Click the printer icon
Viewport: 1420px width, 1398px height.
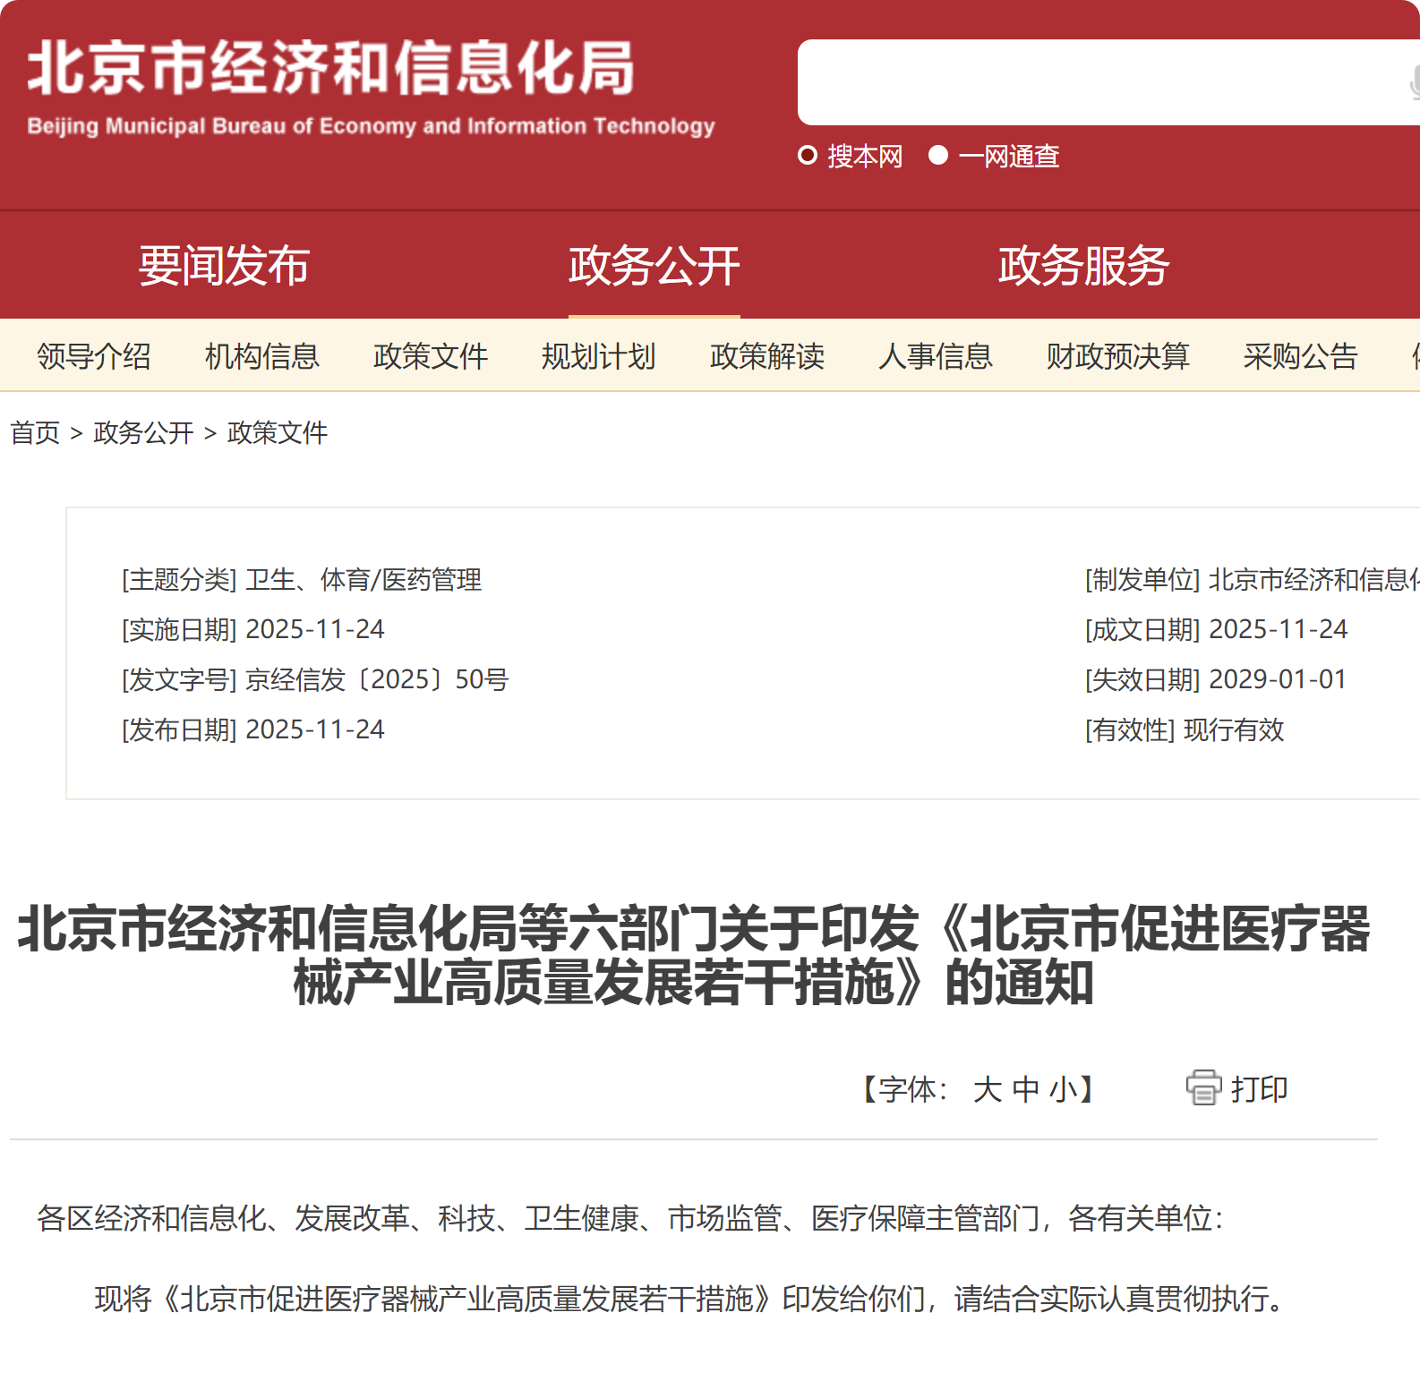1203,1088
